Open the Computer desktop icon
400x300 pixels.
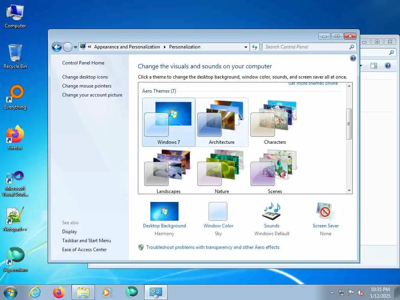tap(15, 16)
